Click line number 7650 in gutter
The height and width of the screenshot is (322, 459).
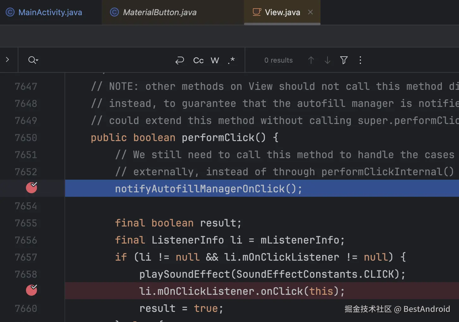click(26, 138)
